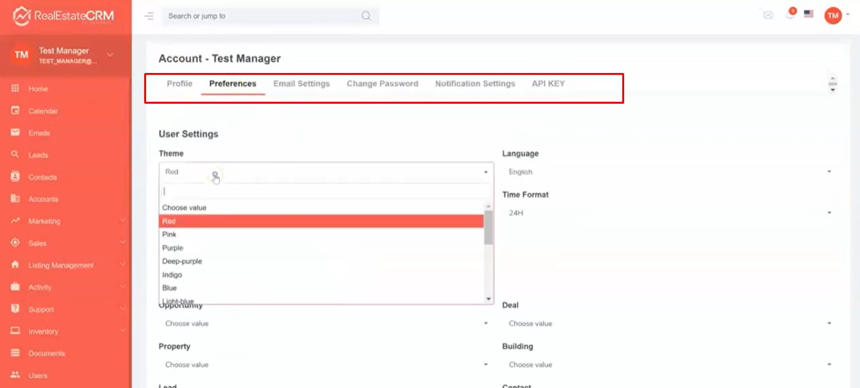Open the notifications bell icon
This screenshot has width=860, height=388.
coord(790,15)
